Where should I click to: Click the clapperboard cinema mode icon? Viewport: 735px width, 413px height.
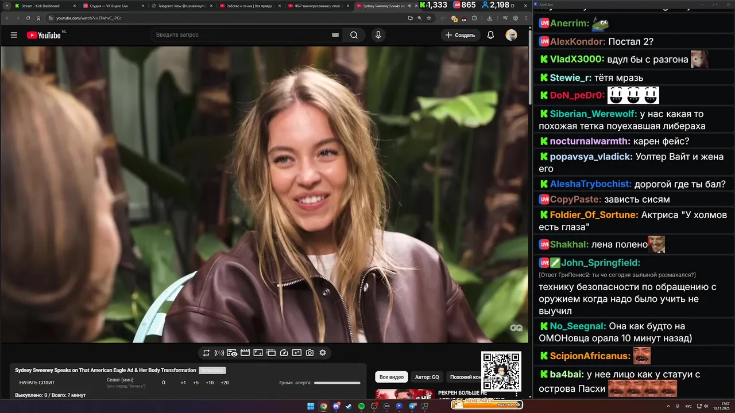coord(245,353)
